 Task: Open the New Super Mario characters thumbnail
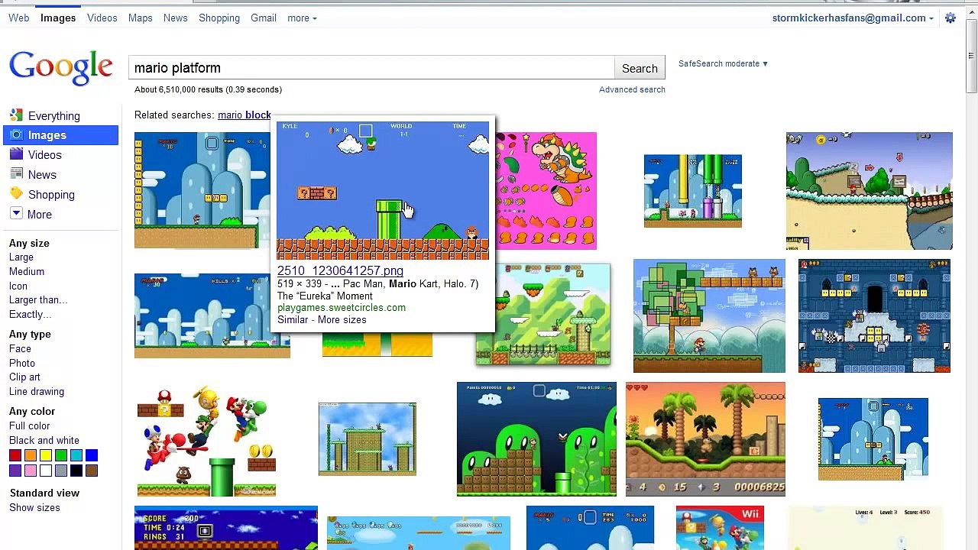tap(206, 442)
